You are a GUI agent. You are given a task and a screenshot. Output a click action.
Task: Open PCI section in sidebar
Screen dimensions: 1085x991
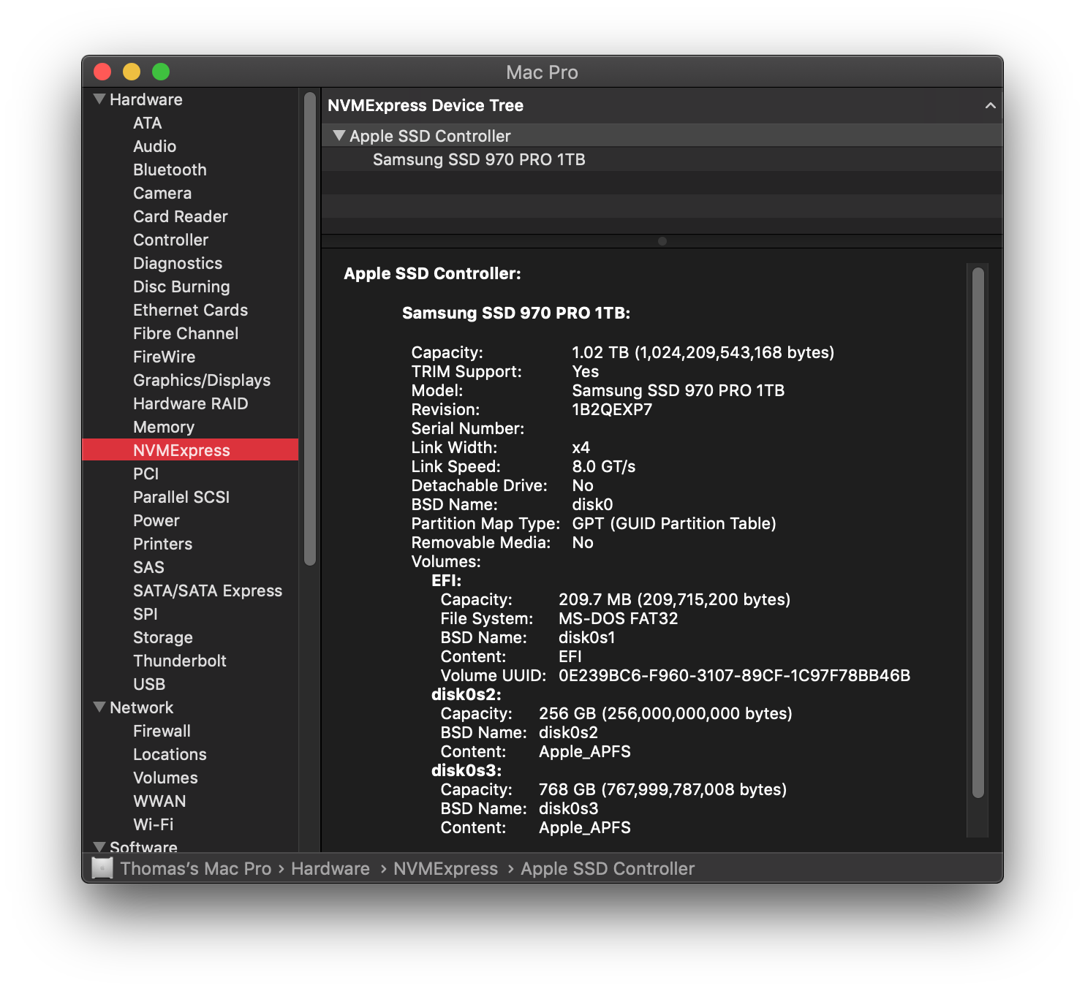pyautogui.click(x=146, y=474)
